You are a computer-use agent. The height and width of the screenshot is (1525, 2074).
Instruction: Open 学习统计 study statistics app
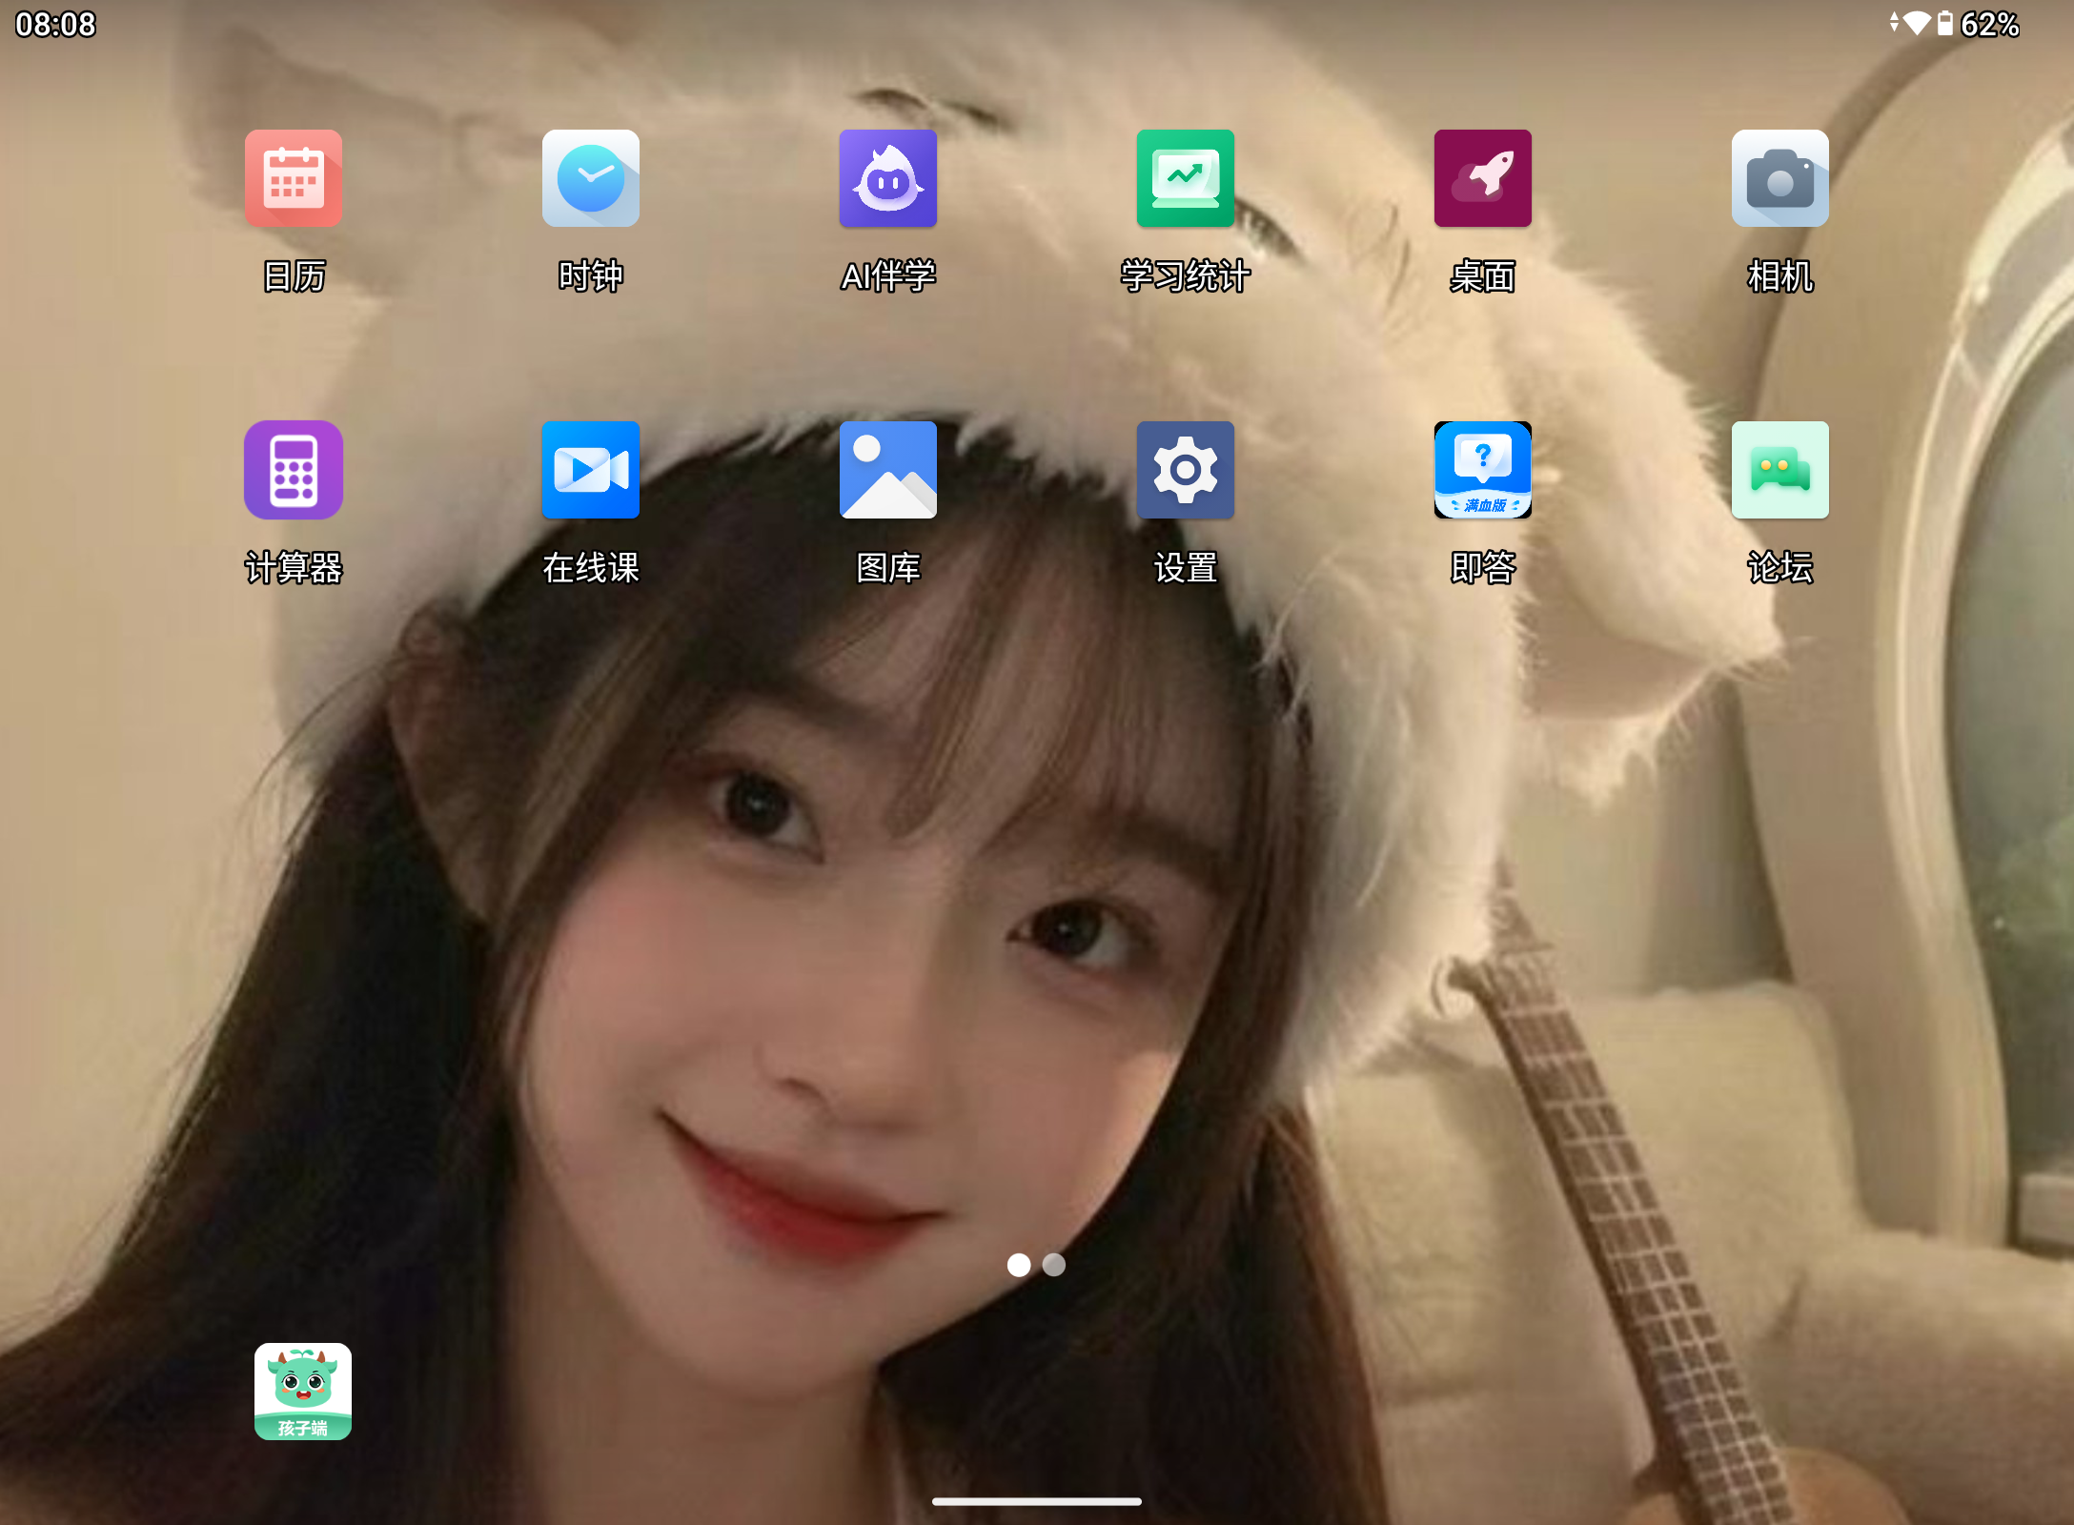[x=1186, y=178]
